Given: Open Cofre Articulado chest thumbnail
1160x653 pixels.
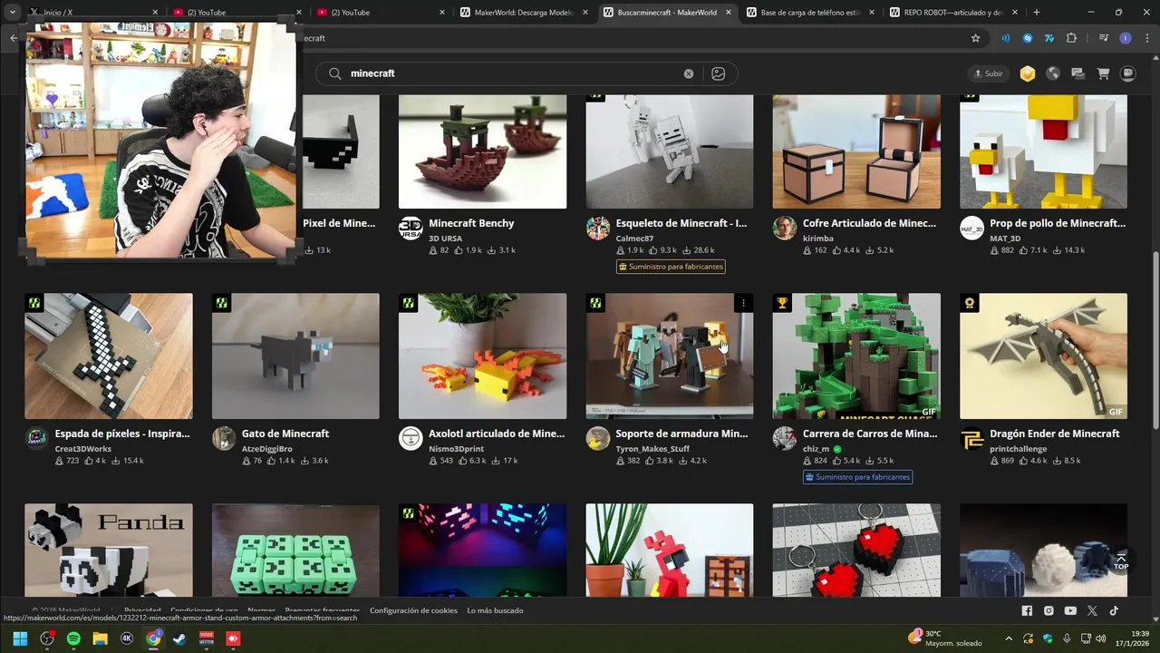Looking at the screenshot, I should [x=856, y=151].
